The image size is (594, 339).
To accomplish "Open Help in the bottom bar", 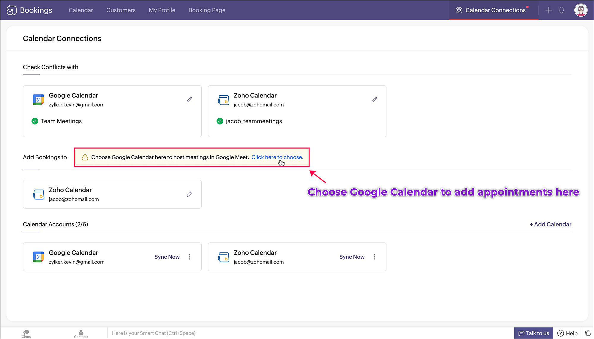I will click(x=568, y=333).
